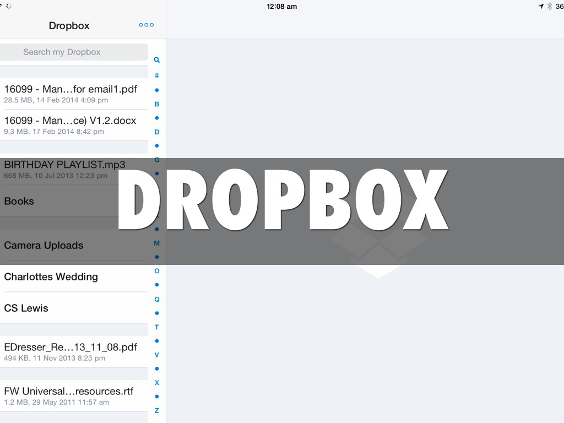Image resolution: width=564 pixels, height=423 pixels.
Task: Open the three-dot more options menu
Action: (x=146, y=25)
